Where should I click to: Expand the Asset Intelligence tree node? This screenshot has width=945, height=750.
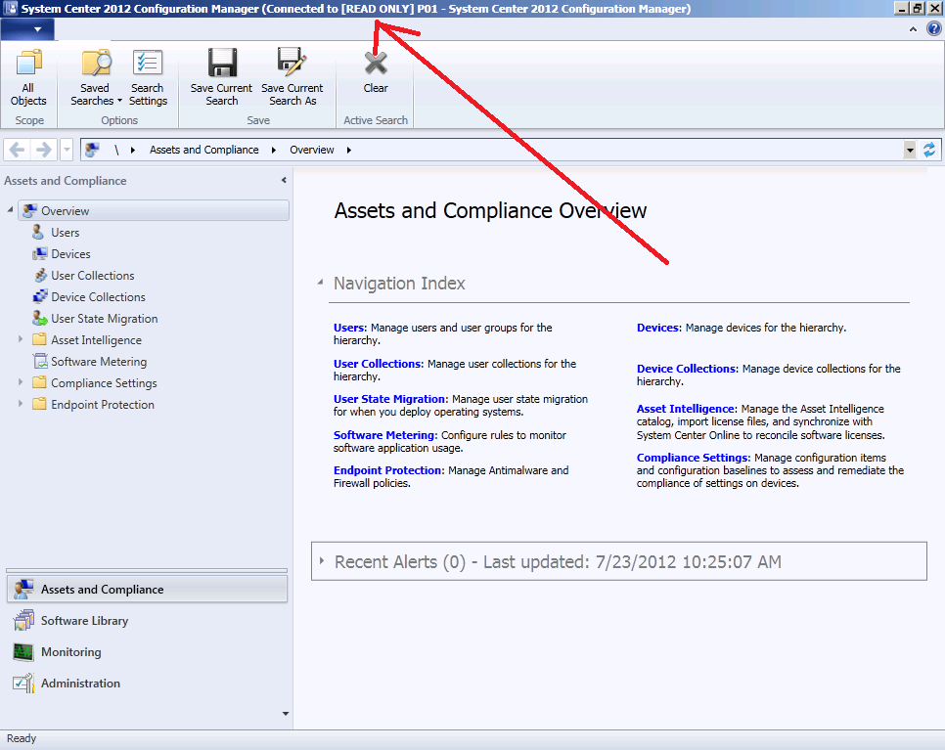click(21, 339)
